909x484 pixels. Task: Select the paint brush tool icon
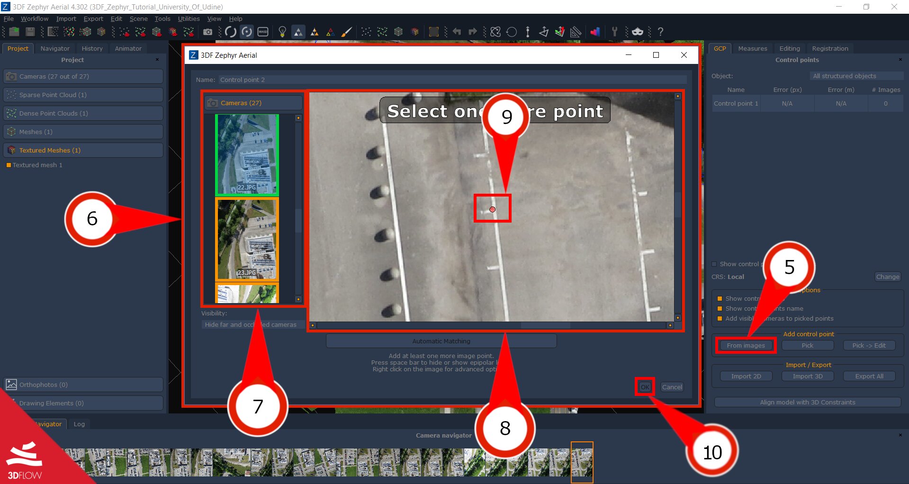pyautogui.click(x=347, y=32)
